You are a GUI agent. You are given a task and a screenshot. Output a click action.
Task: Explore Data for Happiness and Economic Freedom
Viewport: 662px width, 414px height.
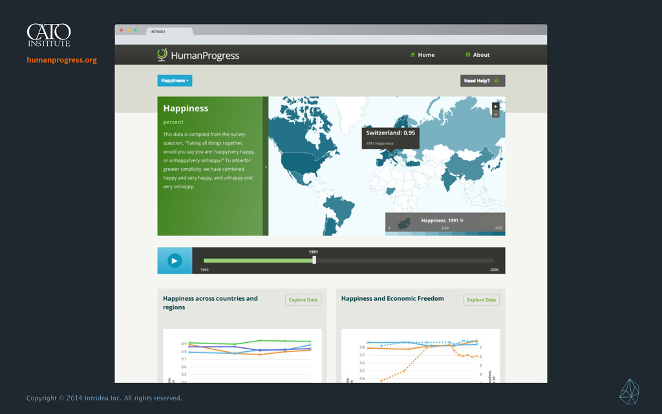(481, 300)
